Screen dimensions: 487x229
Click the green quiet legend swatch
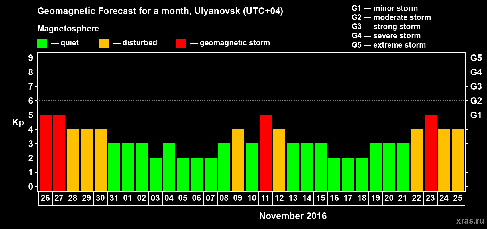click(x=42, y=43)
